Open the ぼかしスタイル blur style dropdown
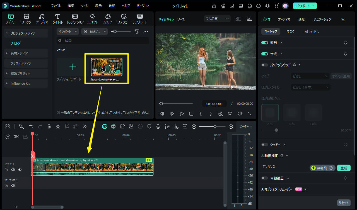 click(x=310, y=87)
